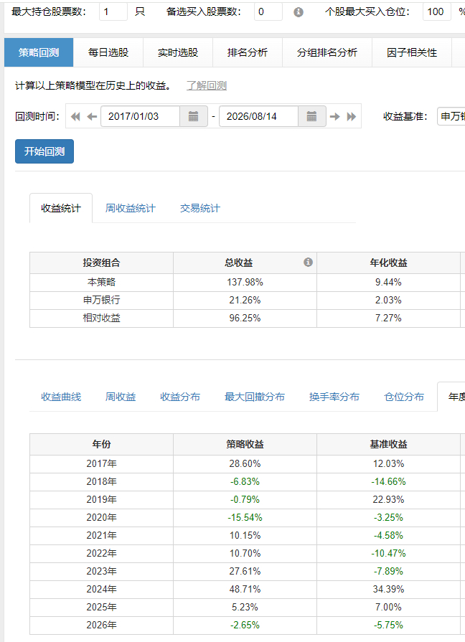Click the 2025年 benchmark return 7.00%
Screen dimensions: 465x642
[x=388, y=607]
